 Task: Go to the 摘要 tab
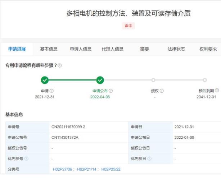coord(144,49)
